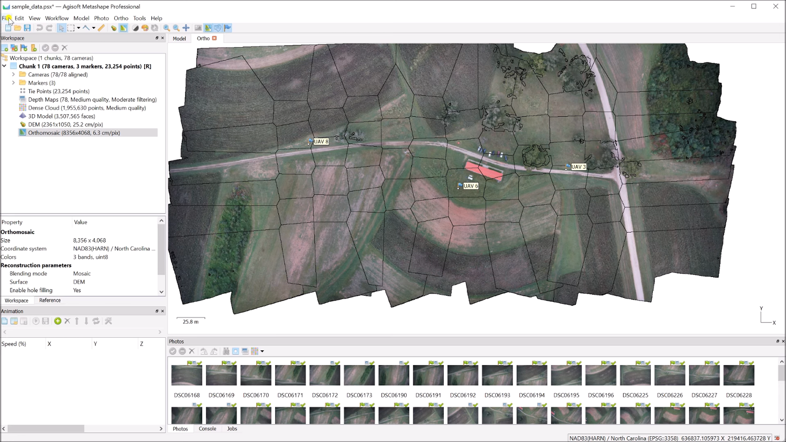This screenshot has width=786, height=442.
Task: Open the Jobs tab
Action: (232, 429)
